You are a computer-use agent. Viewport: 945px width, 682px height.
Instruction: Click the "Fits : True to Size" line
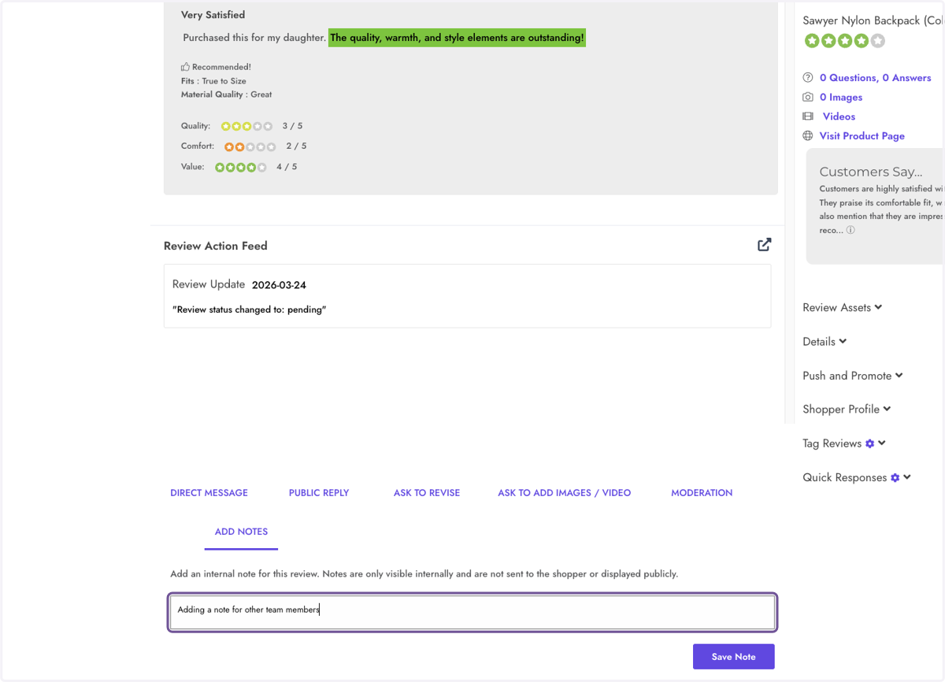pos(213,81)
